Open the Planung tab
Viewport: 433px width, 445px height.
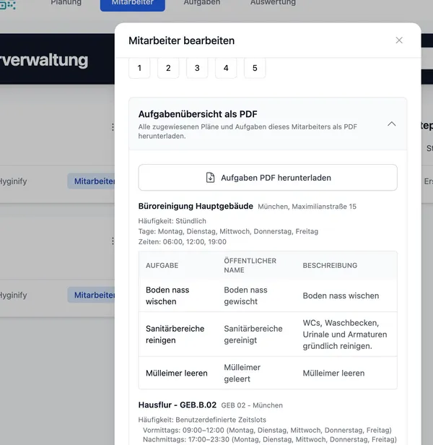click(x=66, y=3)
